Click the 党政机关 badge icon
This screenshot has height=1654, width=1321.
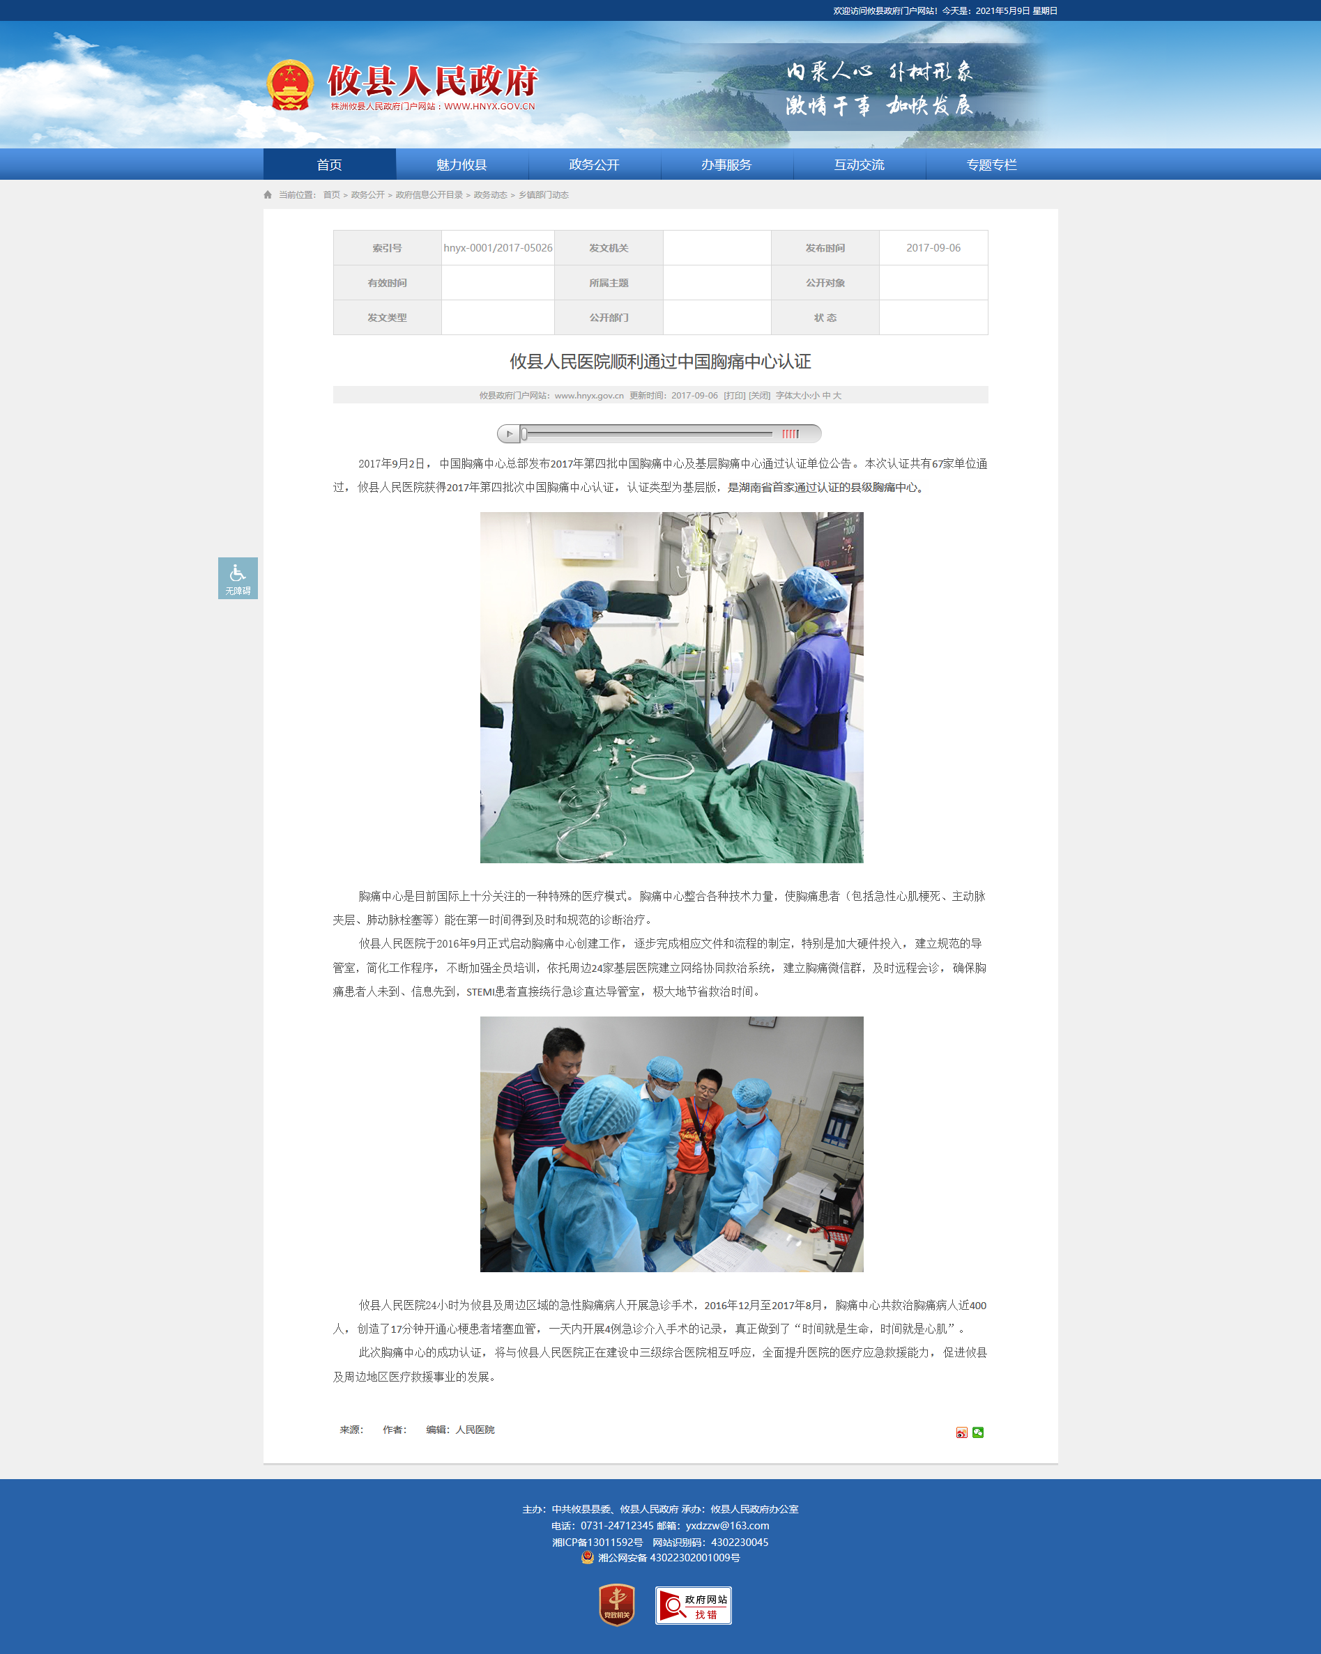click(x=616, y=1605)
